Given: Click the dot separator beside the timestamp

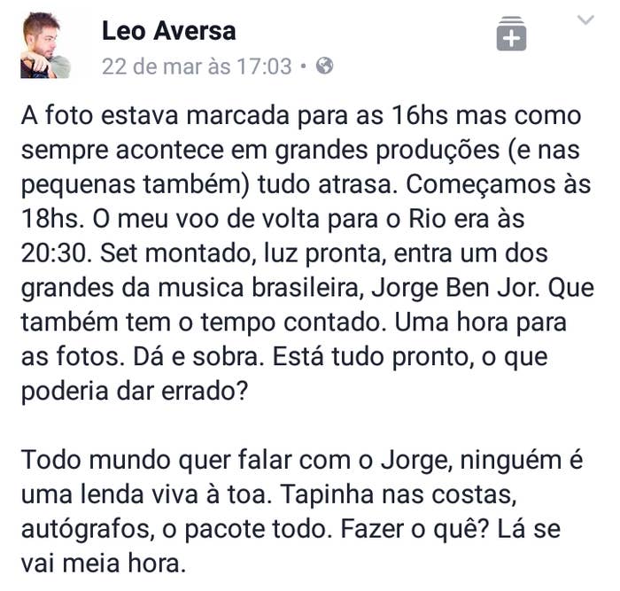Looking at the screenshot, I should coord(303,66).
